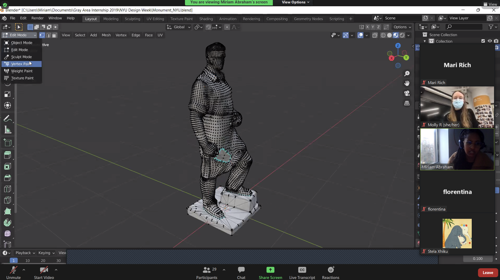Click the Toggle Camera View icon
Viewport: 500px width, 280px height.
coord(407,93)
